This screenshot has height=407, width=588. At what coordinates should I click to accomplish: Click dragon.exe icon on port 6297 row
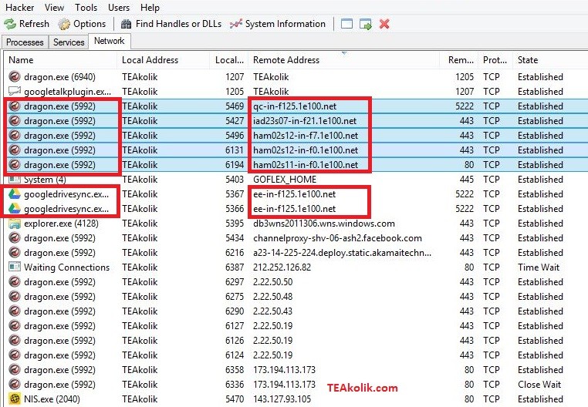[14, 282]
